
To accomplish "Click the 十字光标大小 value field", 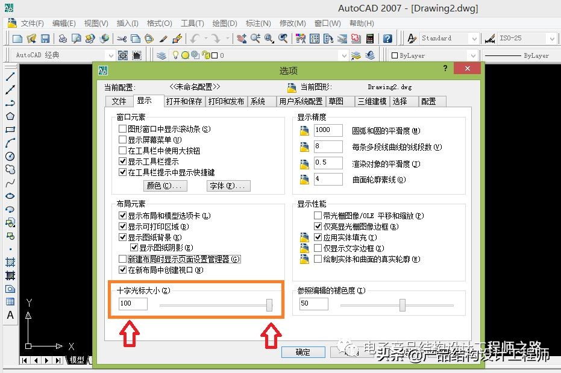I will [133, 304].
